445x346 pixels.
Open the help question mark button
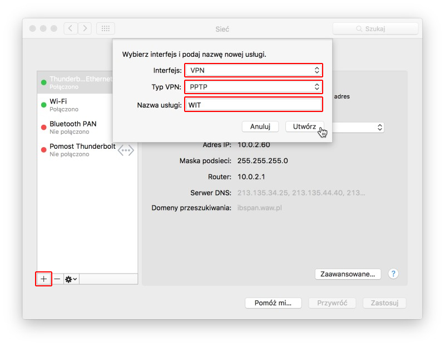(393, 274)
